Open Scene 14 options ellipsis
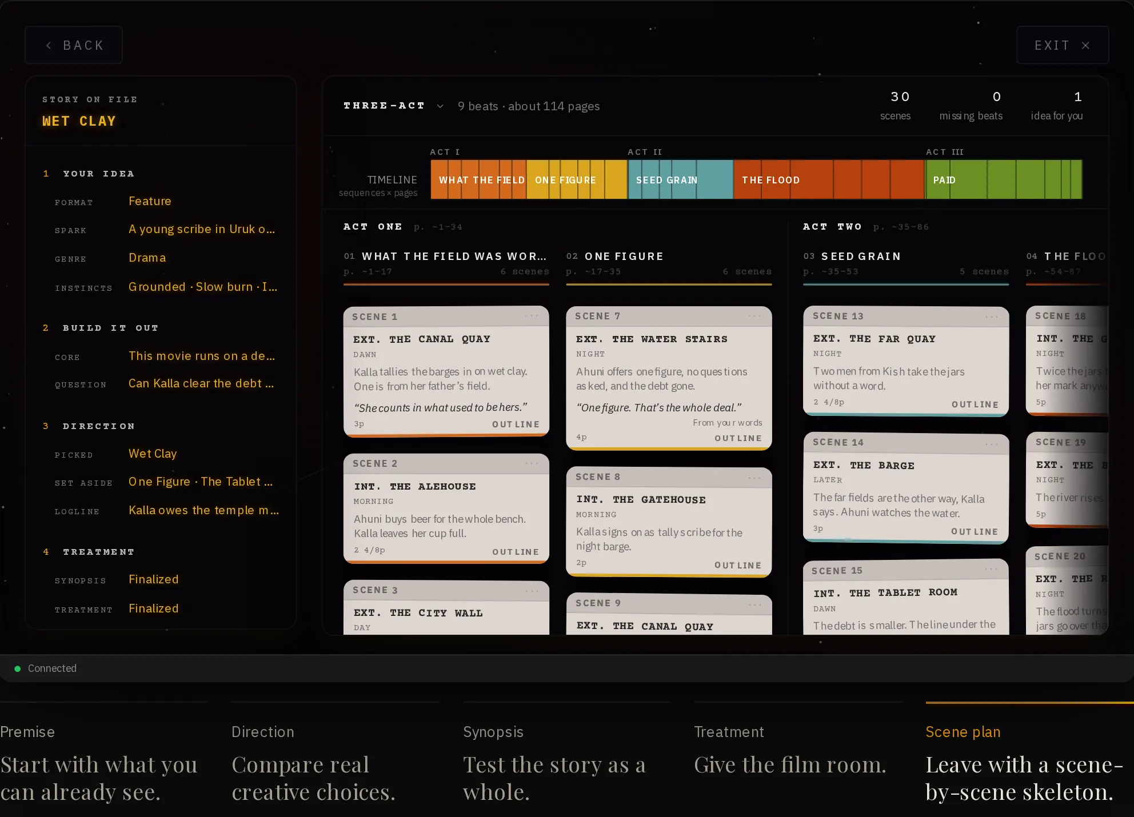The width and height of the screenshot is (1134, 817). click(992, 444)
